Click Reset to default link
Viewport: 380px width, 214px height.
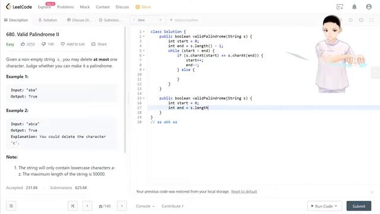(244, 191)
